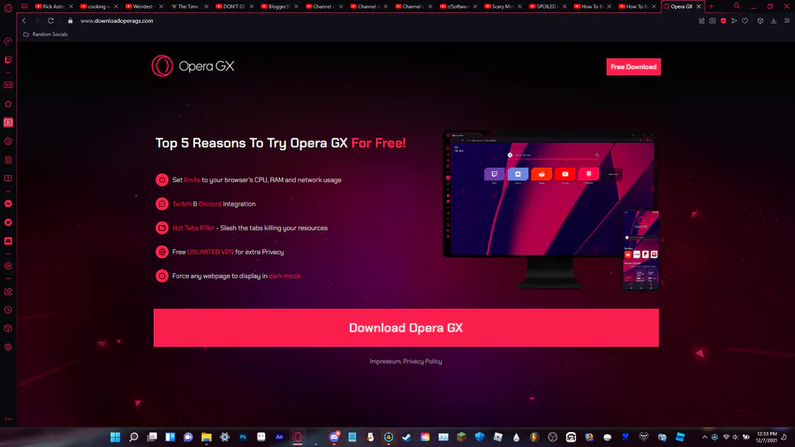This screenshot has height=447, width=795.
Task: Open the sidebar three-dots setup menu
Action: pyautogui.click(x=8, y=419)
